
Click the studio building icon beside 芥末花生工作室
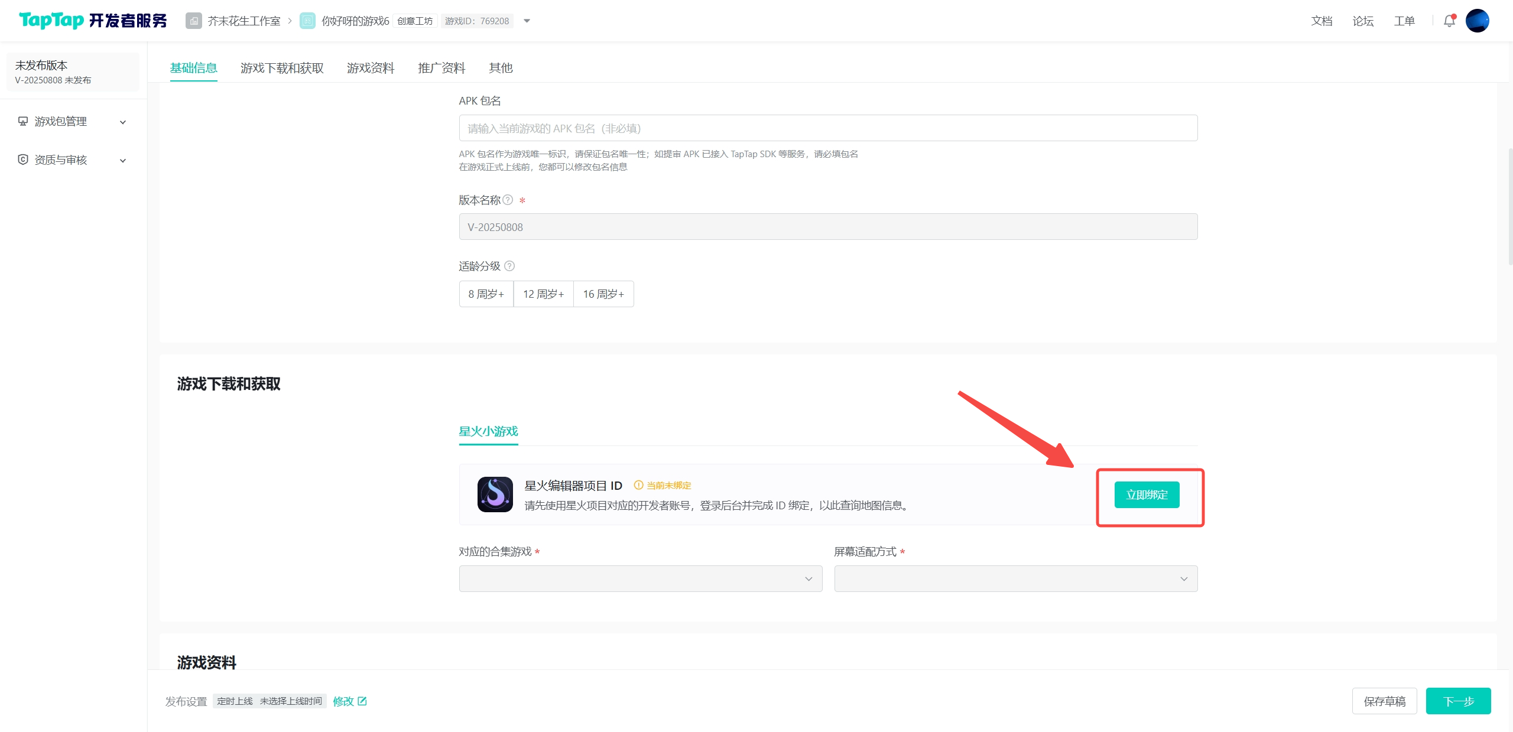tap(194, 21)
